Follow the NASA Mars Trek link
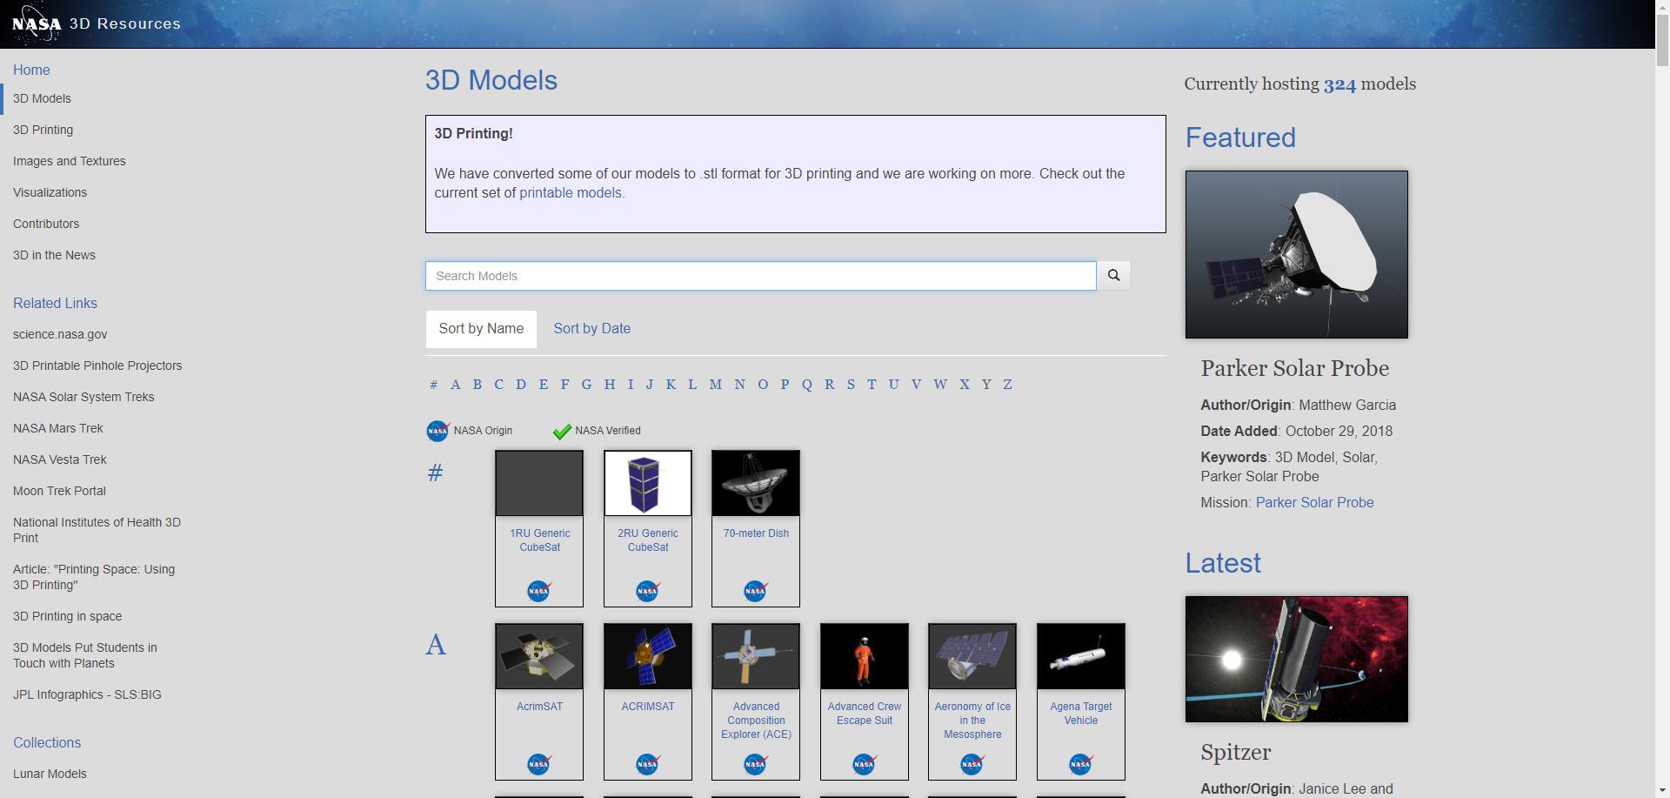This screenshot has height=798, width=1670. pos(58,428)
